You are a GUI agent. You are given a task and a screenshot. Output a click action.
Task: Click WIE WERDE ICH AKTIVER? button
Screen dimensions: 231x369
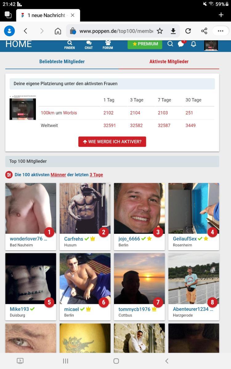[112, 142]
